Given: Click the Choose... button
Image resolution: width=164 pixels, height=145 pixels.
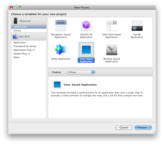Looking at the screenshot, I should pyautogui.click(x=143, y=128).
